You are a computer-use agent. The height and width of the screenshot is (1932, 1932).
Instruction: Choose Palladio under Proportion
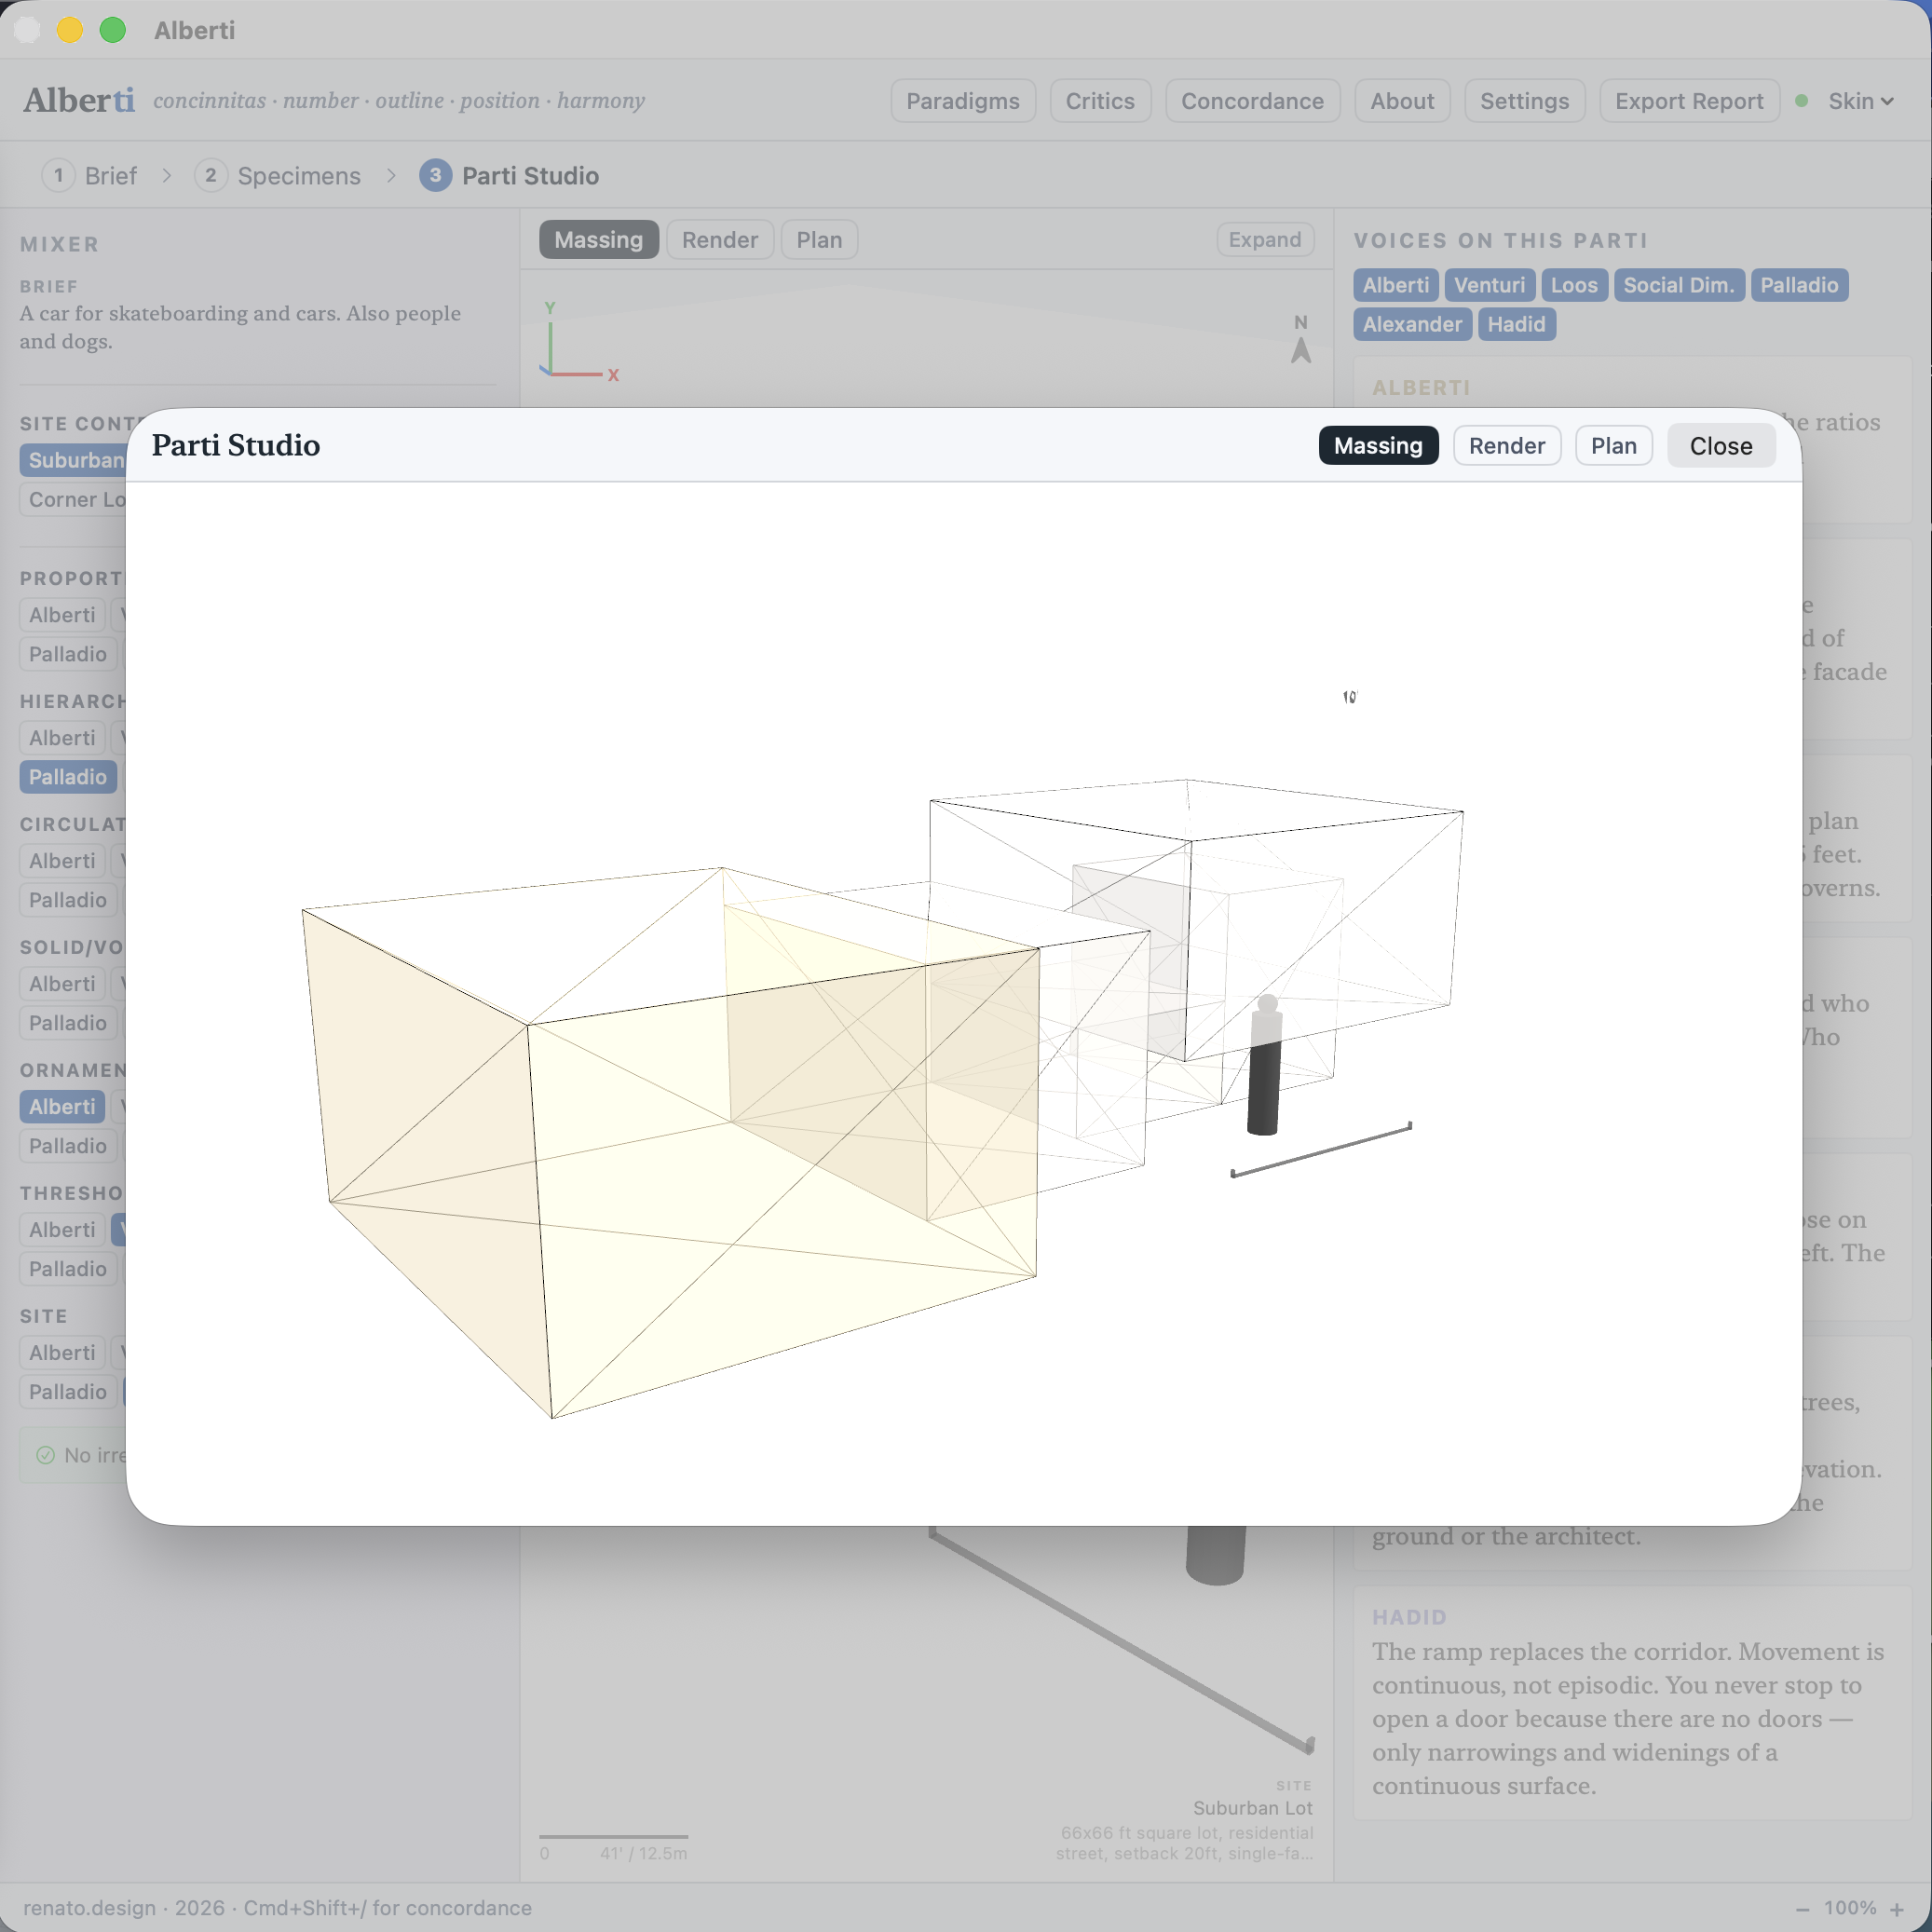(68, 654)
